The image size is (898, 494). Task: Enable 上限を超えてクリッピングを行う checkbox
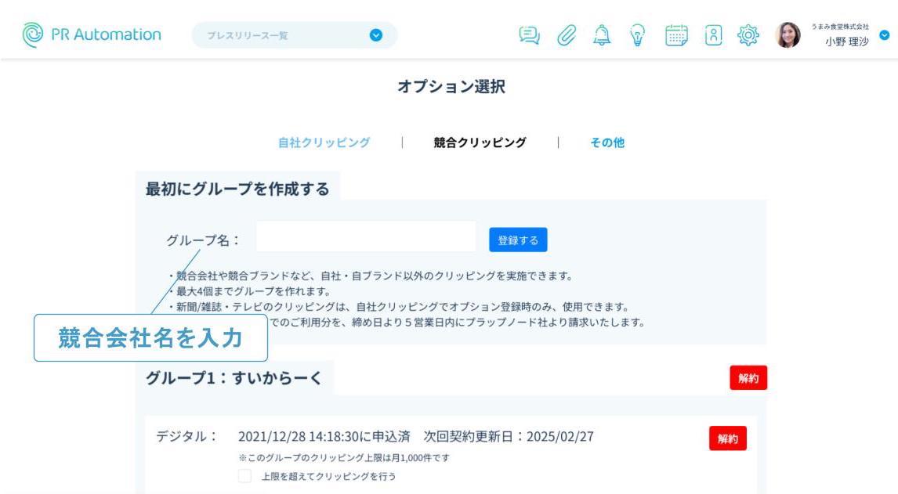245,476
